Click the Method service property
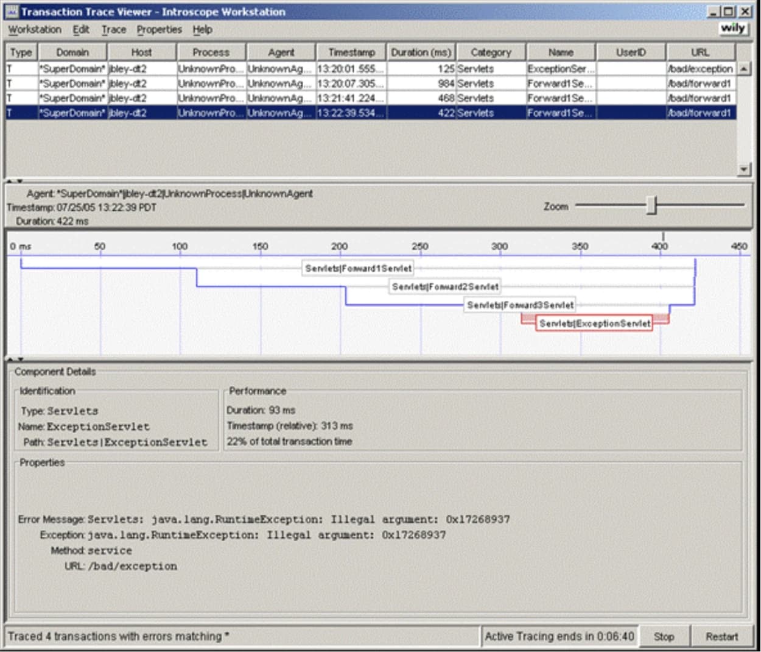 click(x=91, y=550)
